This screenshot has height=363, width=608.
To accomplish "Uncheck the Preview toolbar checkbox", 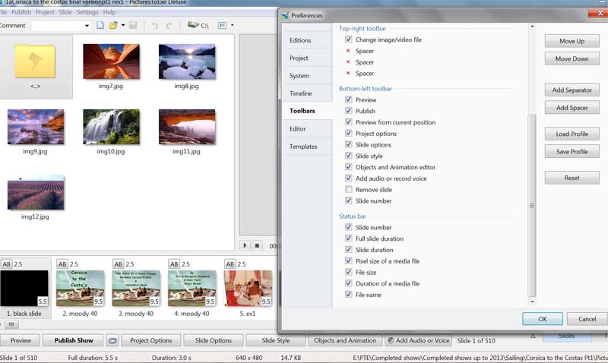I will coord(349,99).
